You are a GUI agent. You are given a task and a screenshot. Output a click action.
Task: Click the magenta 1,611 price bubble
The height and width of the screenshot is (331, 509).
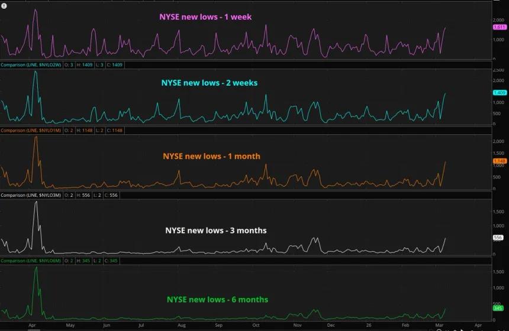coord(500,27)
